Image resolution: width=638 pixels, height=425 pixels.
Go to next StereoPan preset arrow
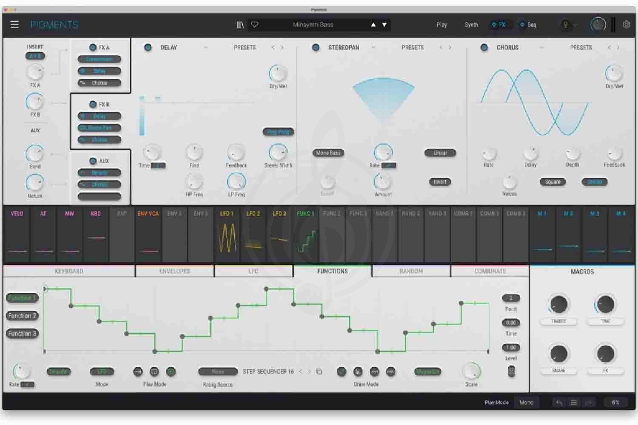pos(450,48)
